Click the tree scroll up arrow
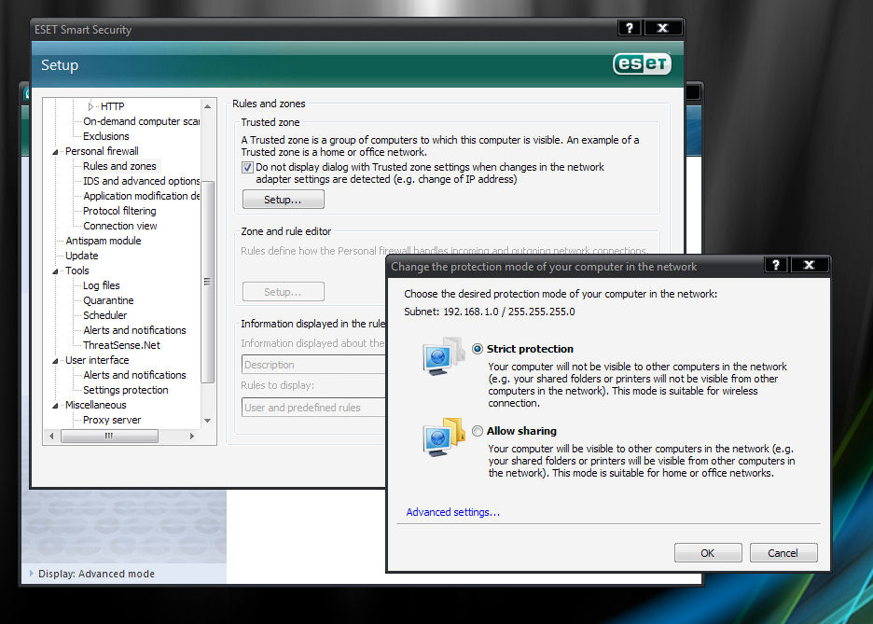Image resolution: width=873 pixels, height=624 pixels. (208, 106)
